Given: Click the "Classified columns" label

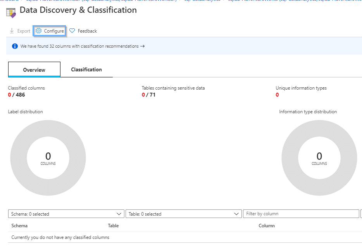Looking at the screenshot, I should 26,88.
